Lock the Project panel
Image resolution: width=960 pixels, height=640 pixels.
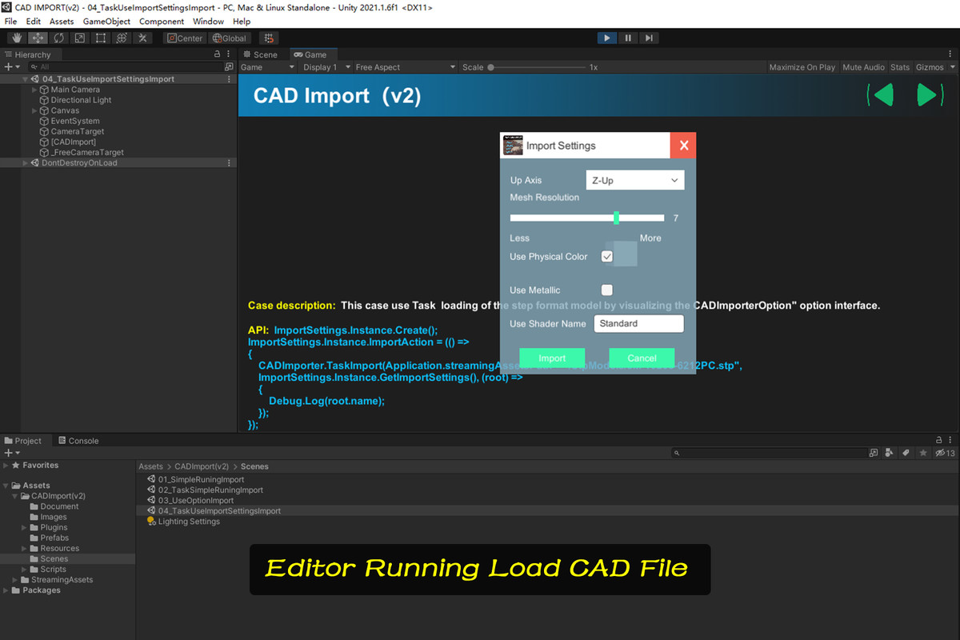(939, 440)
